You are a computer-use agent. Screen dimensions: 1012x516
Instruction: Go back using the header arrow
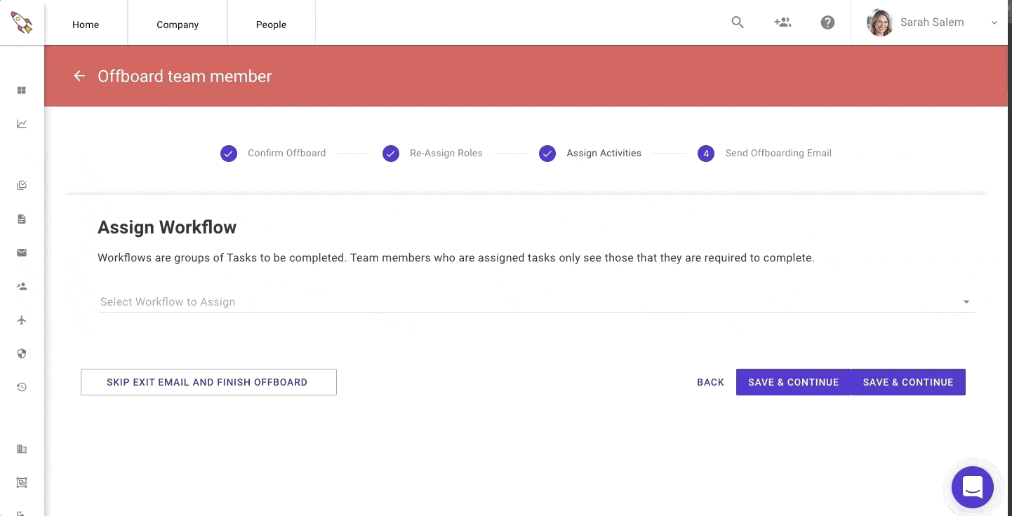tap(79, 76)
